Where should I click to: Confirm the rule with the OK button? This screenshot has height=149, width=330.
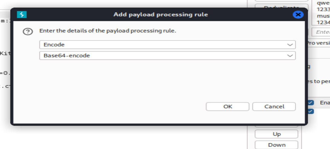227,106
